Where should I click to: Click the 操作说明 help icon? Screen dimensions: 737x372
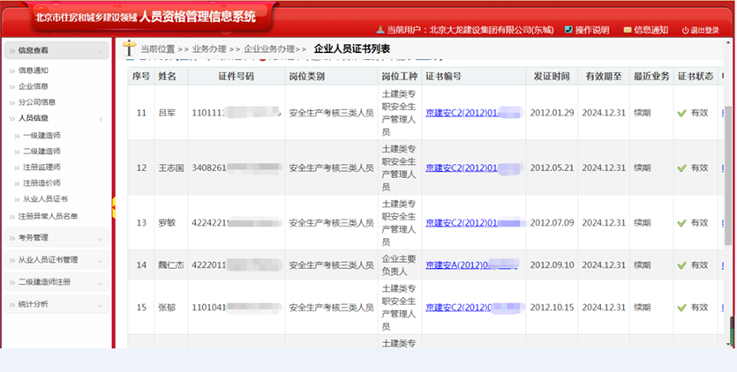coord(568,30)
